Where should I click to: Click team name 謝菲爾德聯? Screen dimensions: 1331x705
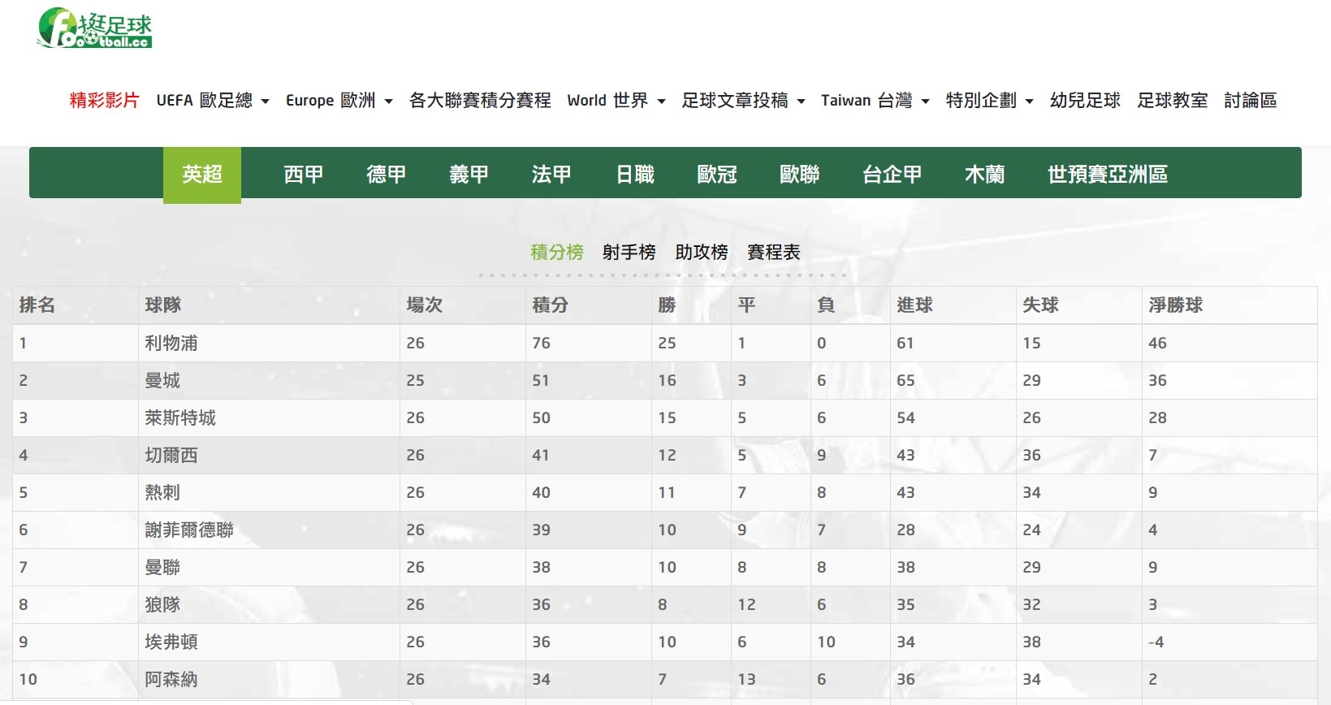coord(189,530)
